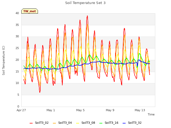Click the 5 y-axis tick label

click(18, 95)
